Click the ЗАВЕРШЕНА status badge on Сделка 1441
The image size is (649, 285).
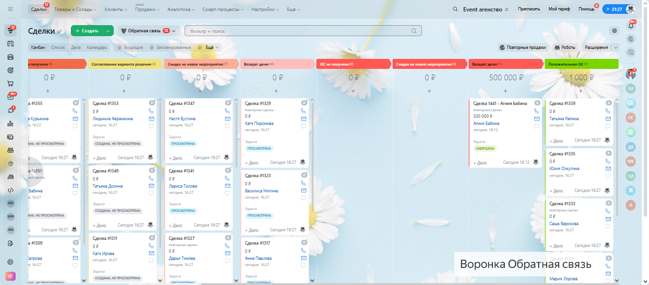484,148
